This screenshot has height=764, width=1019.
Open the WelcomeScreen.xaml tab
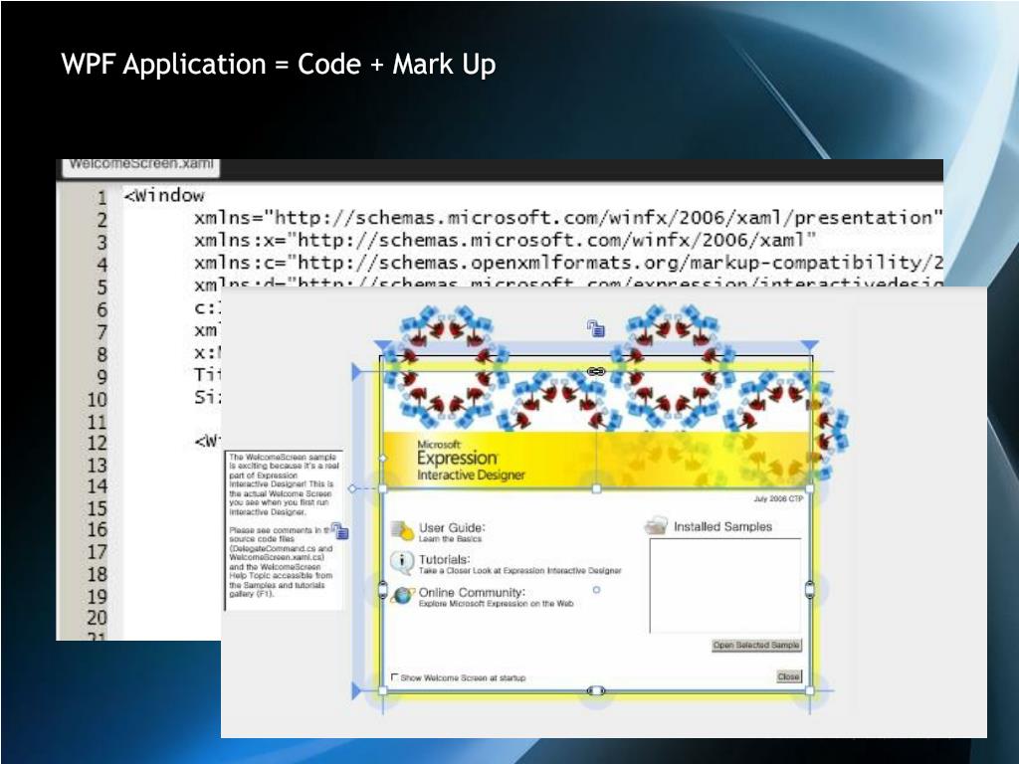(141, 166)
